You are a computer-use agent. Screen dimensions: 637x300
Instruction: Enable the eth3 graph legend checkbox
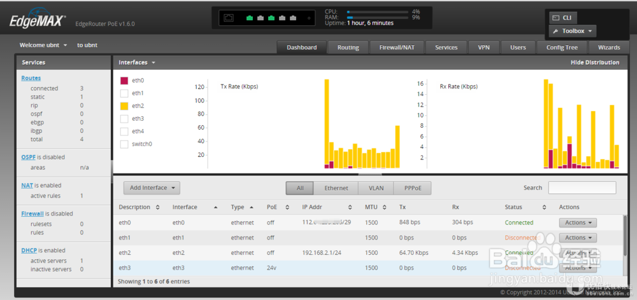tap(124, 119)
